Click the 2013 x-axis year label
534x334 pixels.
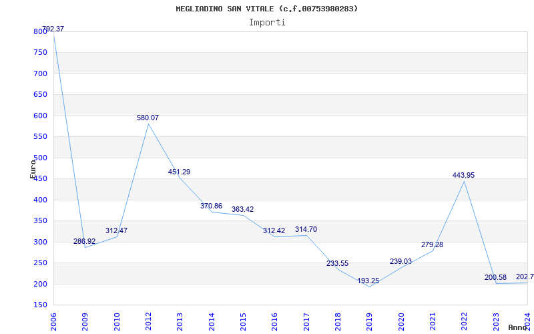click(180, 322)
